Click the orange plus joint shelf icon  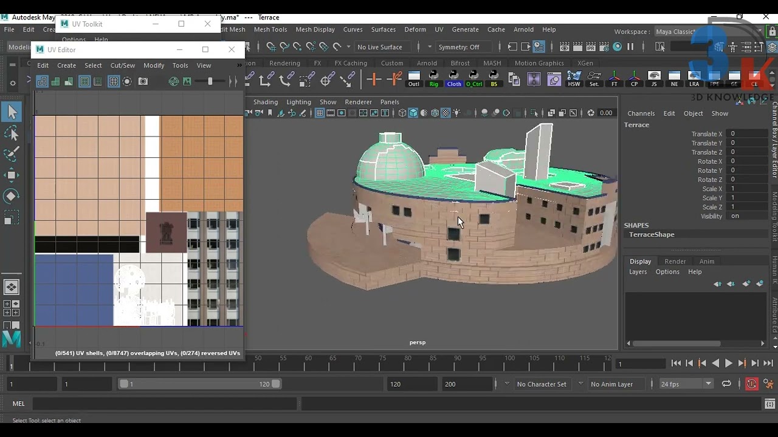(x=374, y=79)
